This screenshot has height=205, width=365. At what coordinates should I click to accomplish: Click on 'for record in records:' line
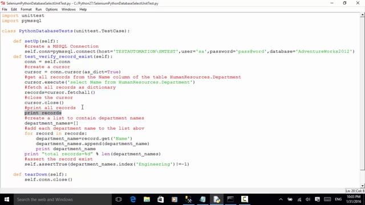56,133
